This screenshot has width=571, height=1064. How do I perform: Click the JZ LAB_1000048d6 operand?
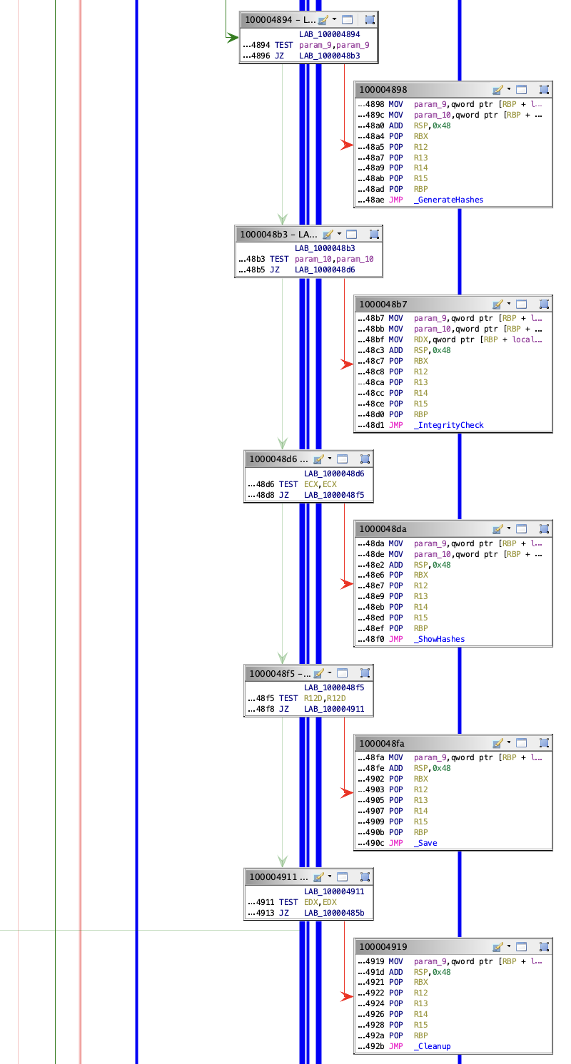[325, 270]
